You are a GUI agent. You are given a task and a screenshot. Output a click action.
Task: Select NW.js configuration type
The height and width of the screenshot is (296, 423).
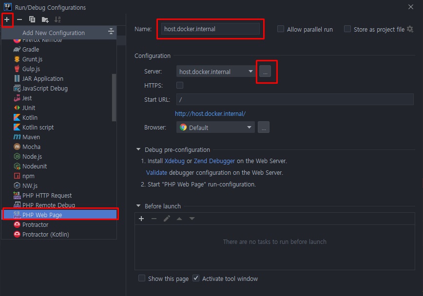(59, 186)
